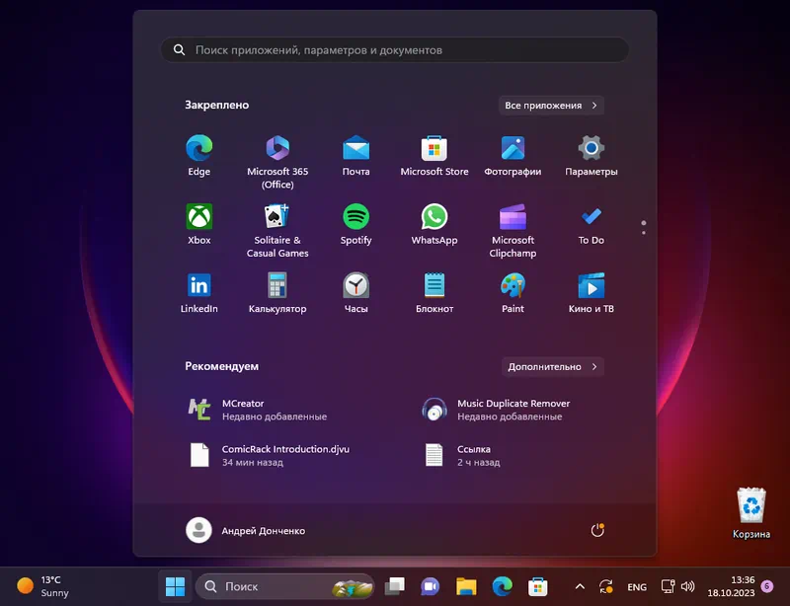
Task: Launch Microsoft 365 (Office)
Action: click(x=277, y=162)
